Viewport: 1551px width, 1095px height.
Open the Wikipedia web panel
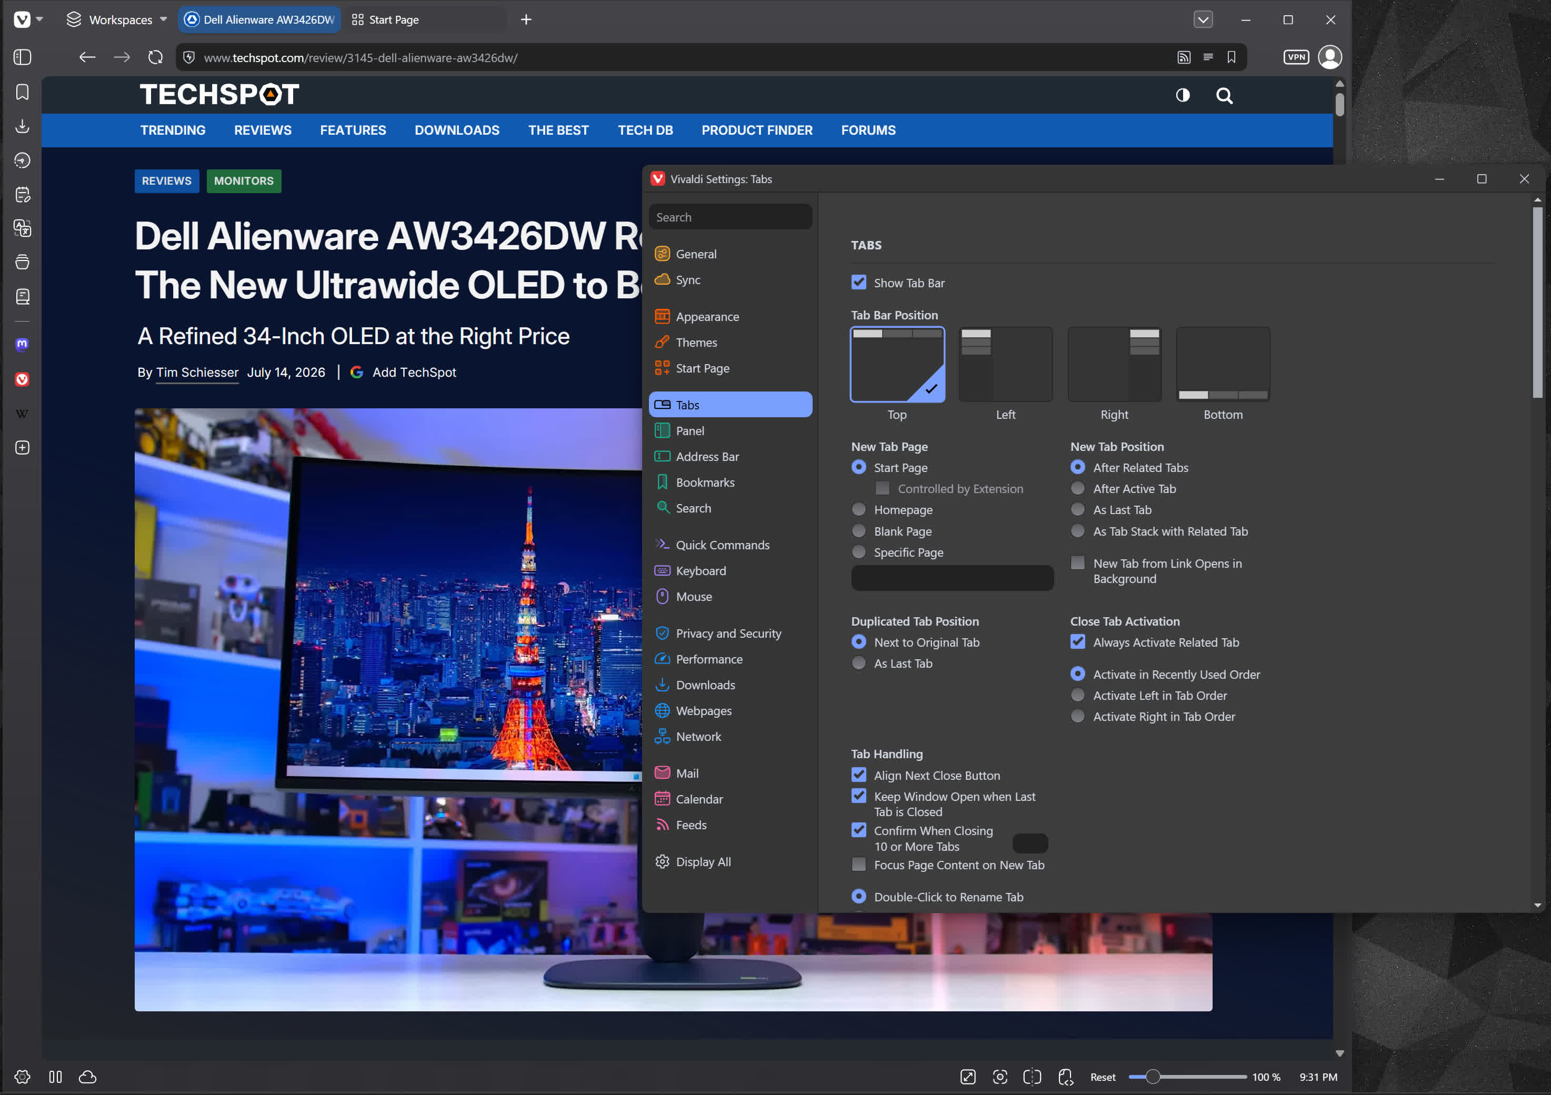tap(22, 414)
